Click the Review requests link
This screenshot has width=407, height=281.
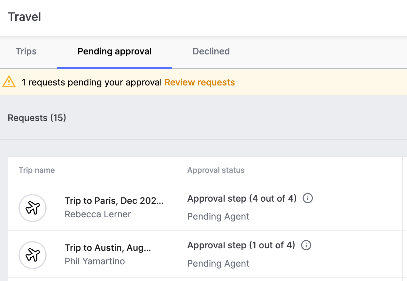(199, 83)
